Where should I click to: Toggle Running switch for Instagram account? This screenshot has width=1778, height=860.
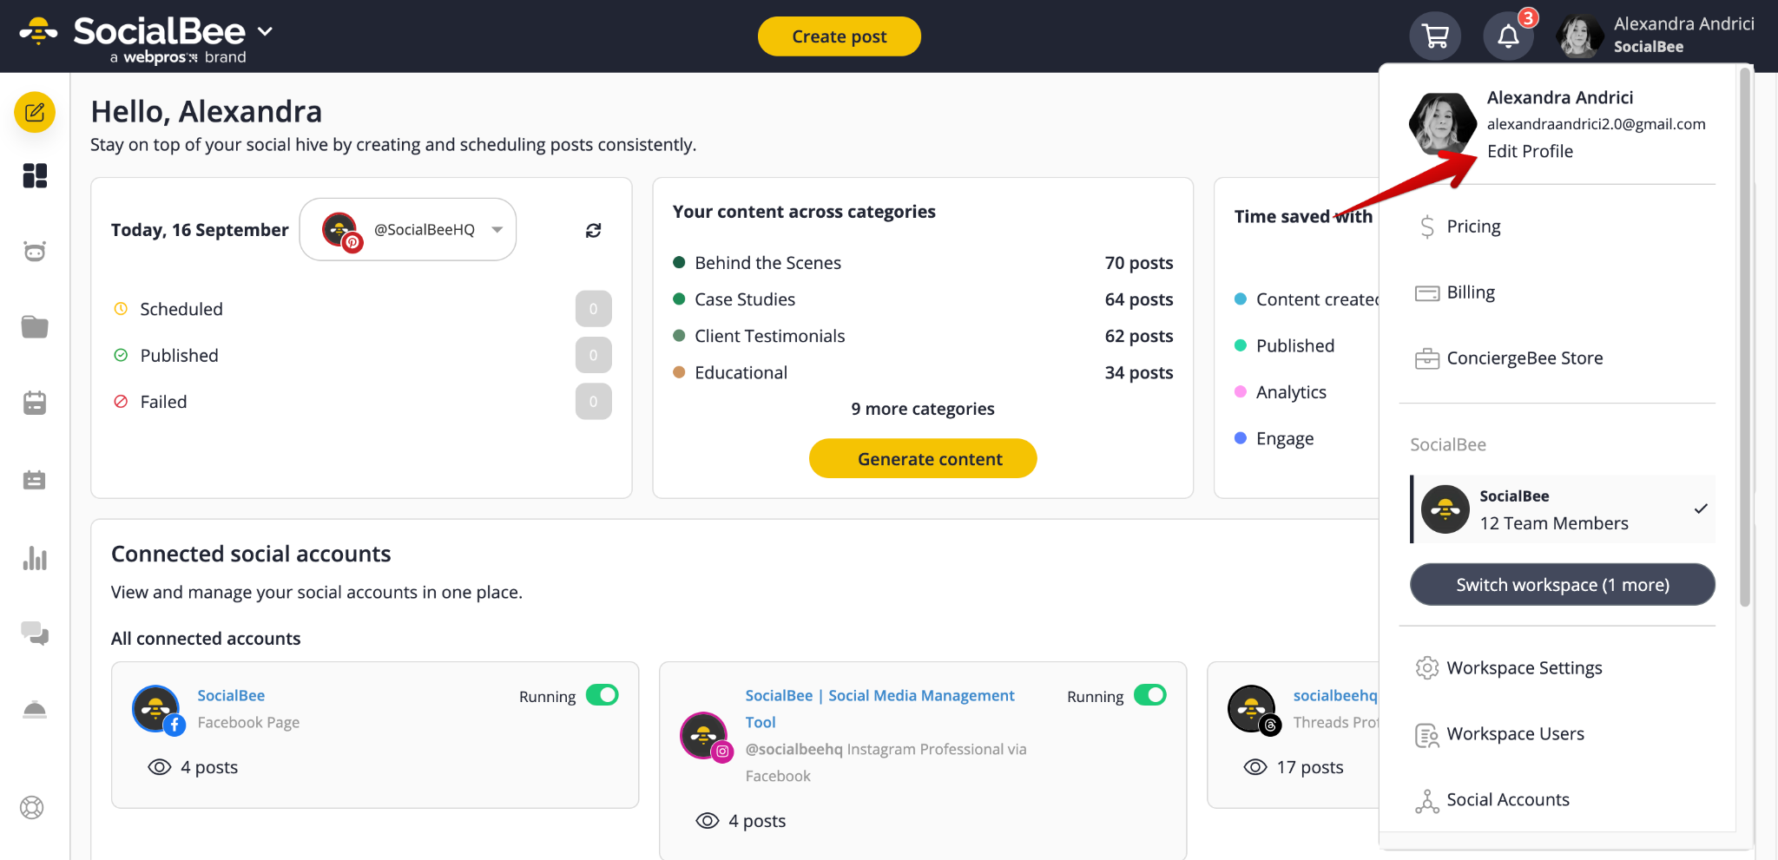(1150, 695)
